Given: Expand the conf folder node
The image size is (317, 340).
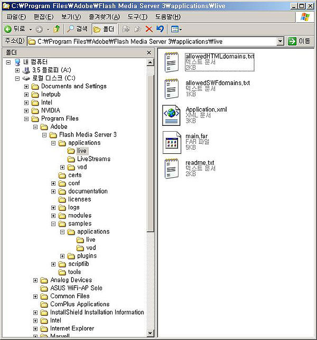Looking at the screenshot, I should (x=53, y=183).
